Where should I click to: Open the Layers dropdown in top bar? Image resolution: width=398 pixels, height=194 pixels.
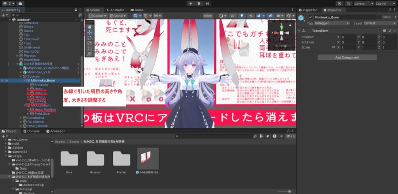(364, 3)
